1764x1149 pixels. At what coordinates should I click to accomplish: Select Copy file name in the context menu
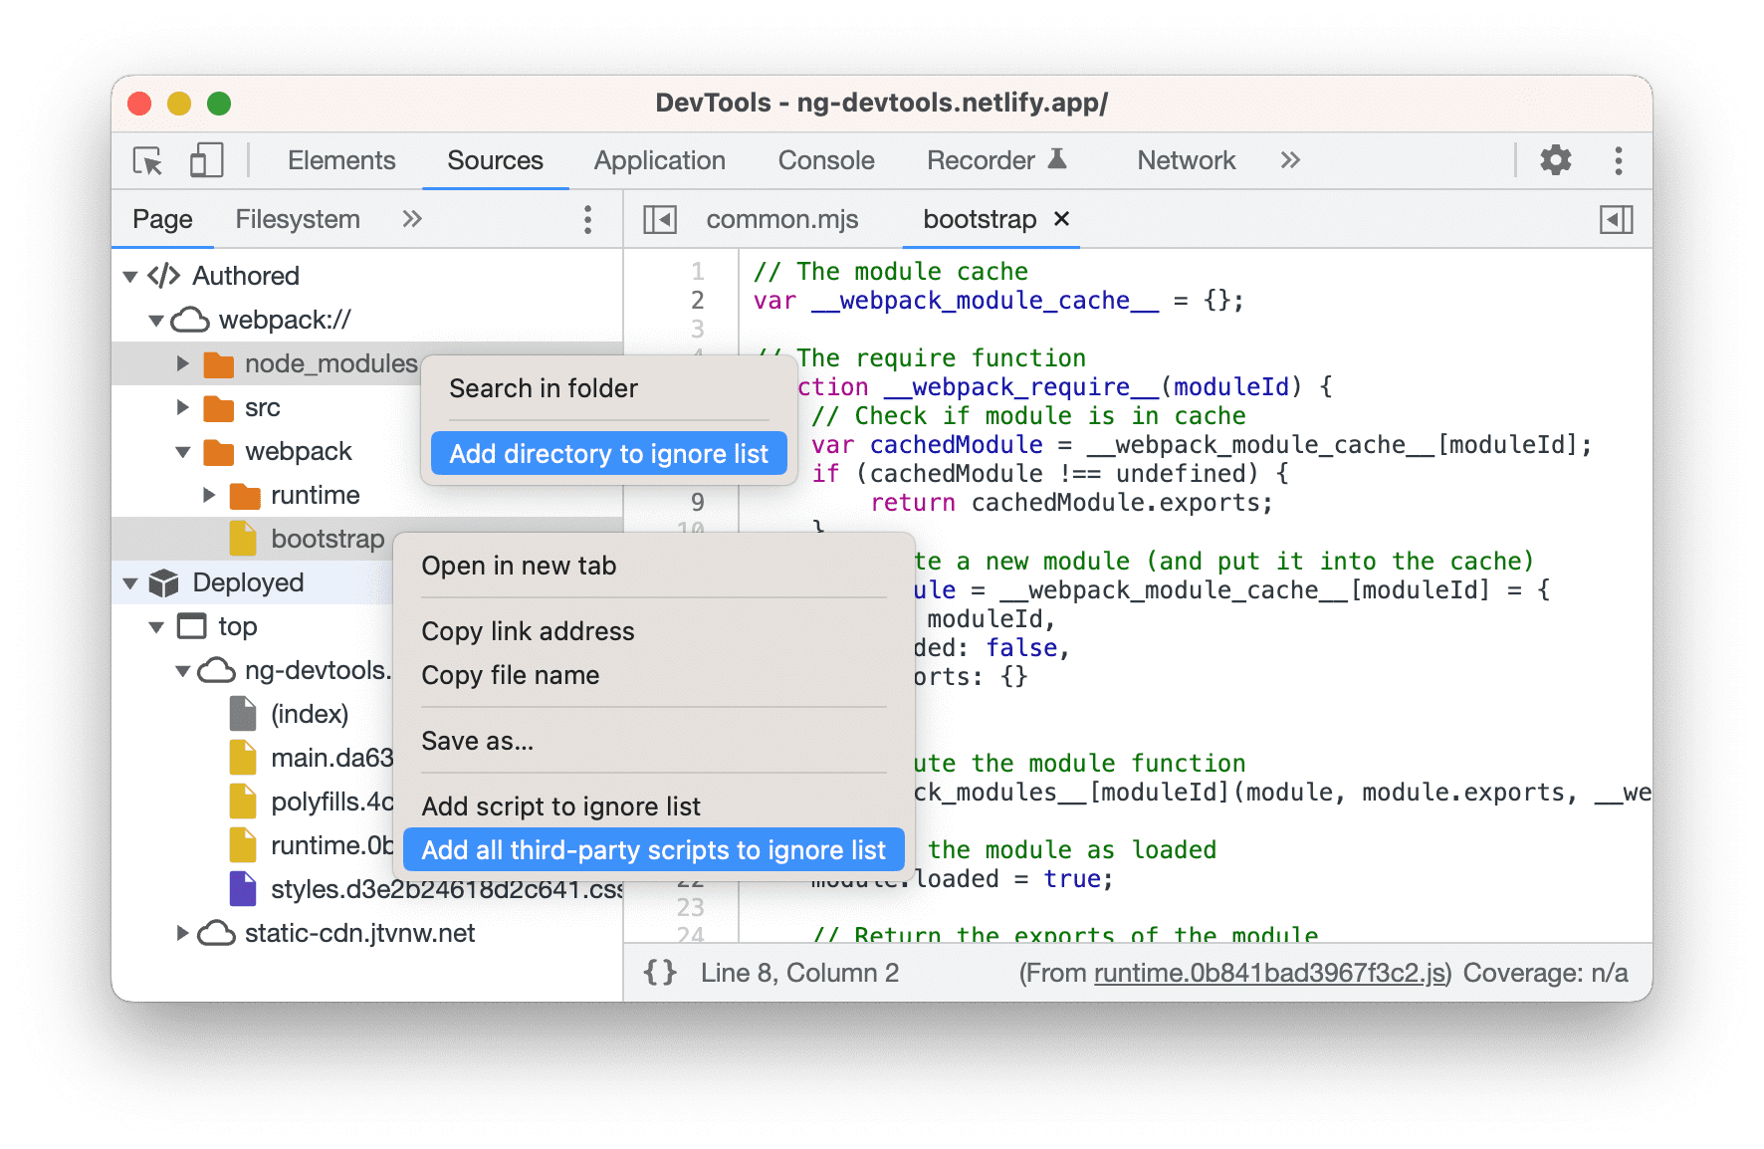click(511, 675)
